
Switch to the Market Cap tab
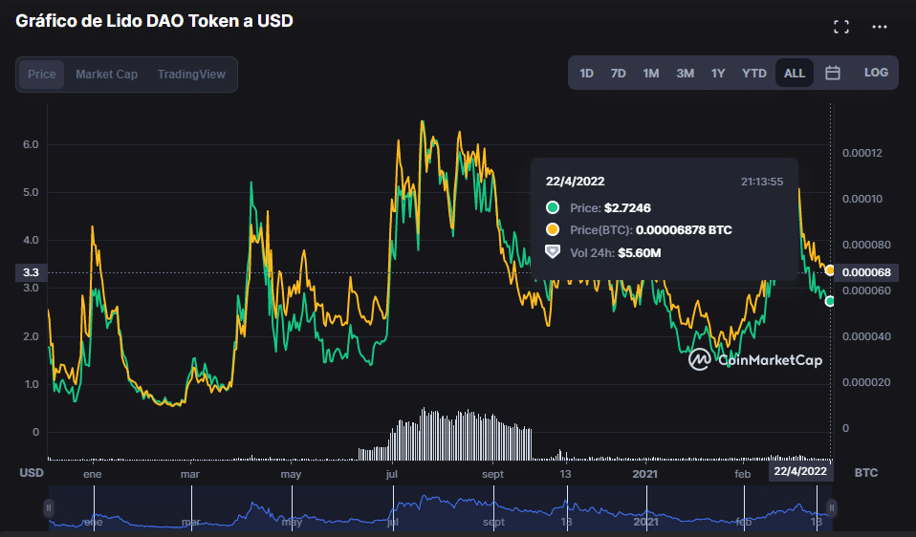click(106, 75)
